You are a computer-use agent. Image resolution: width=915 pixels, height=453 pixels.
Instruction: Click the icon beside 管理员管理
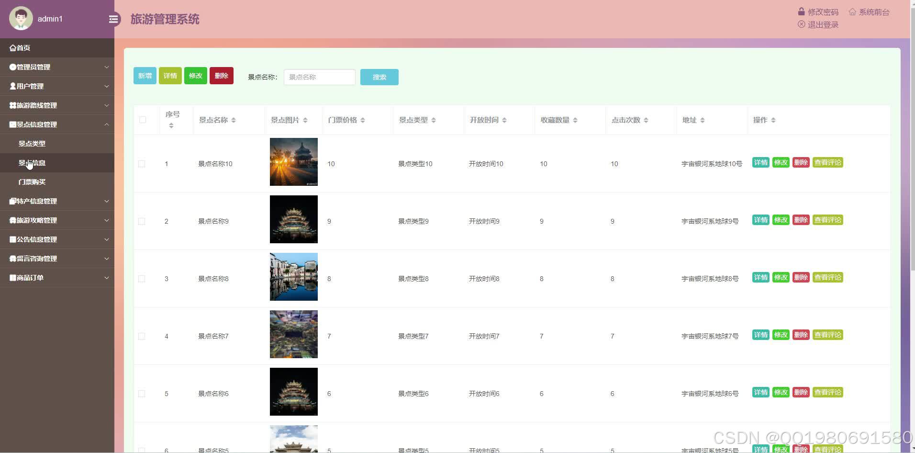(x=13, y=67)
